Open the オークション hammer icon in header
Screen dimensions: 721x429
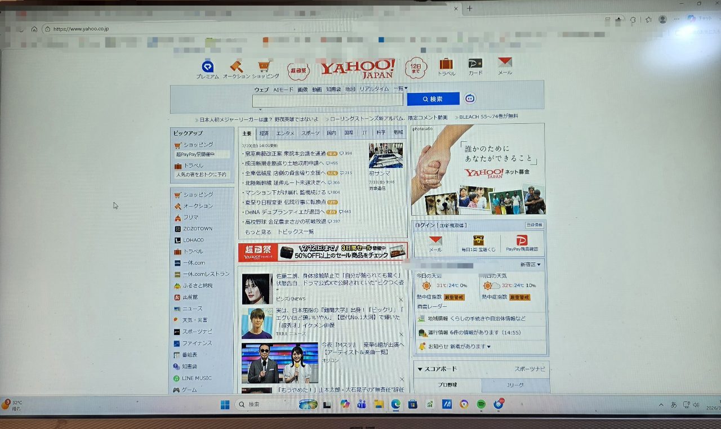[236, 66]
